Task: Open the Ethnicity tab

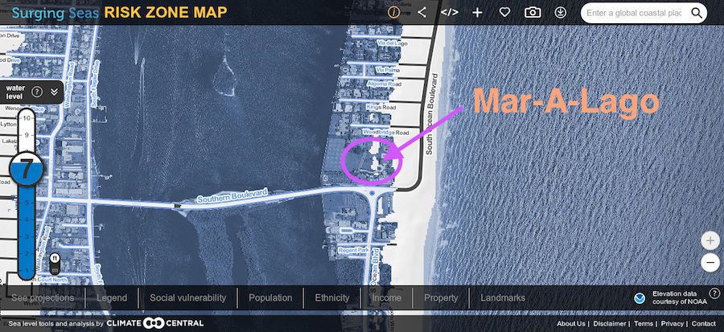Action: (332, 298)
